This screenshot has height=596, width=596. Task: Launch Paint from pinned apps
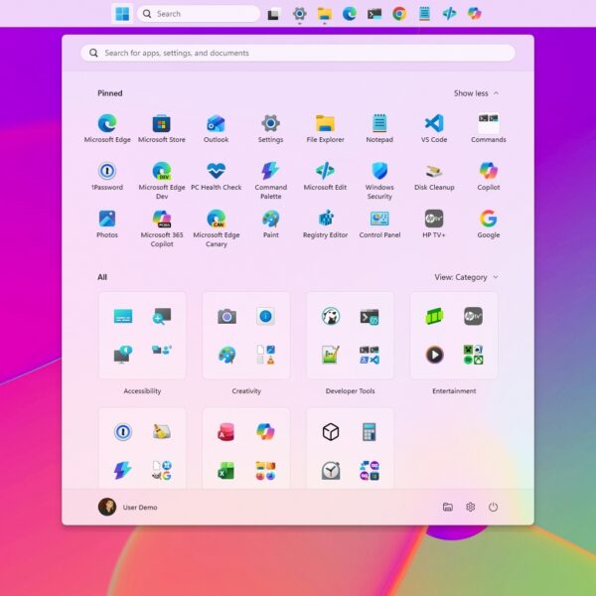[270, 224]
